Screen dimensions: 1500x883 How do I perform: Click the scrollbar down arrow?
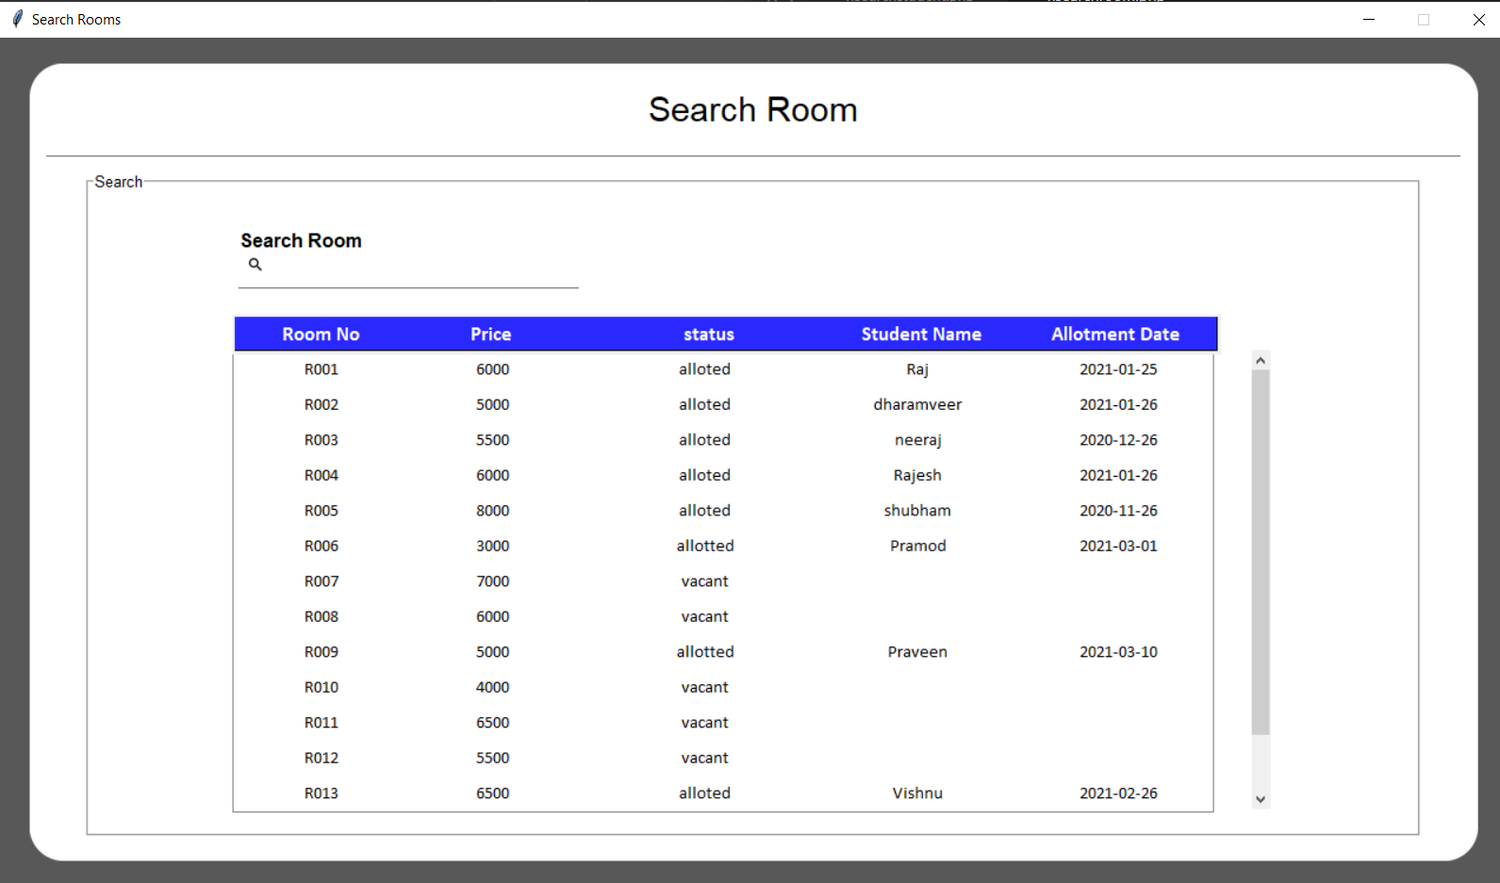pyautogui.click(x=1261, y=799)
